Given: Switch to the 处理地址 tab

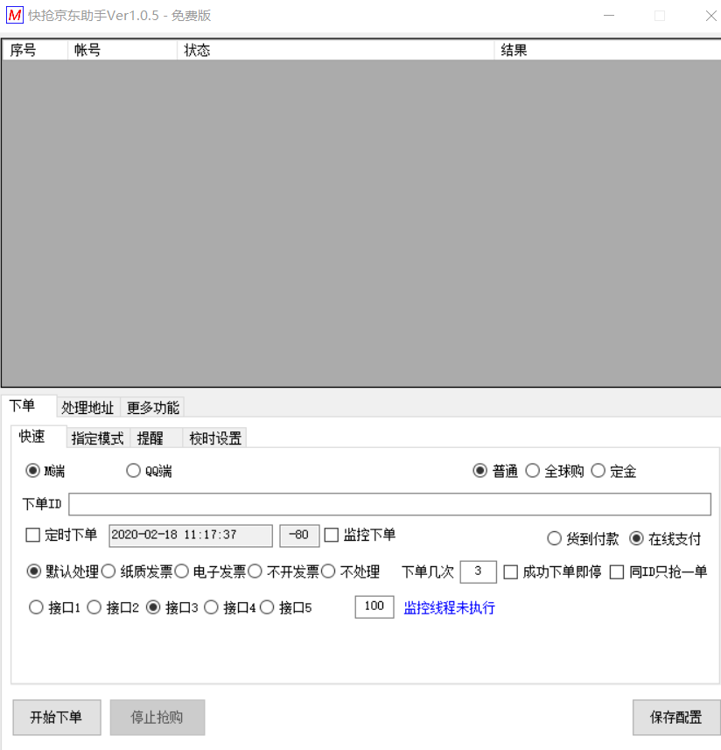Looking at the screenshot, I should (x=87, y=408).
